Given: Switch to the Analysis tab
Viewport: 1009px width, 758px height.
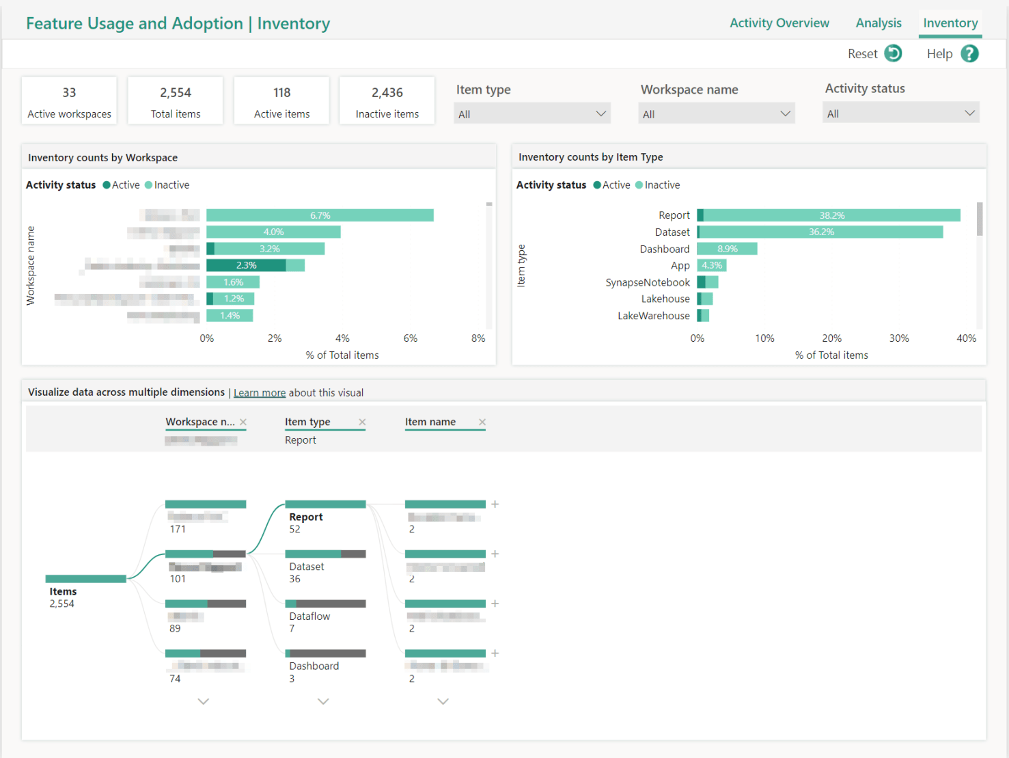Looking at the screenshot, I should 879,23.
